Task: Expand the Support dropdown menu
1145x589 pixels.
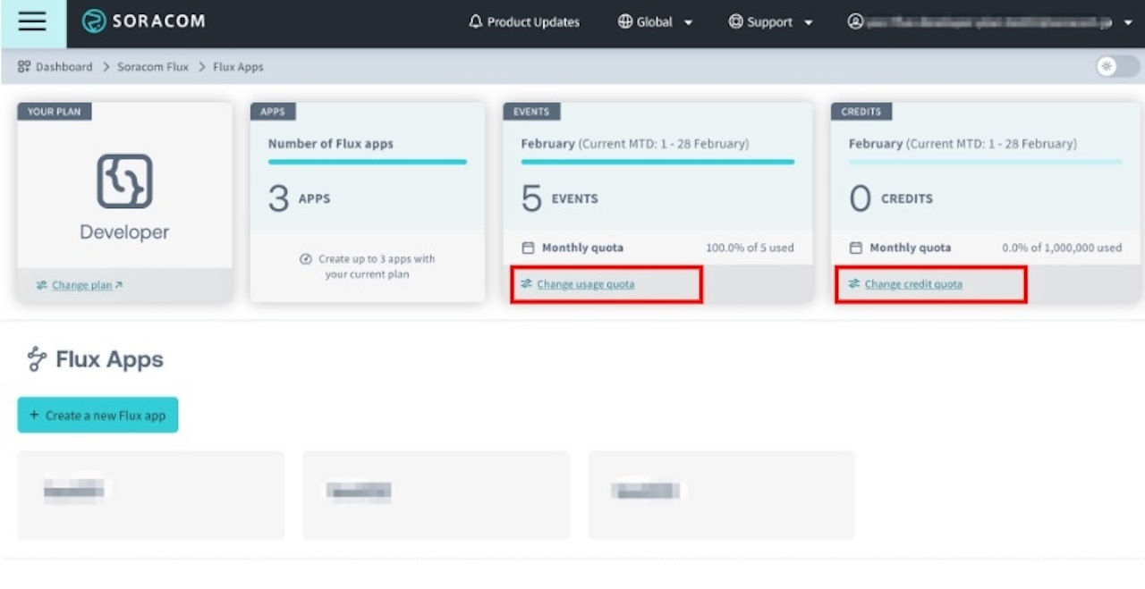Action: pyautogui.click(x=809, y=23)
